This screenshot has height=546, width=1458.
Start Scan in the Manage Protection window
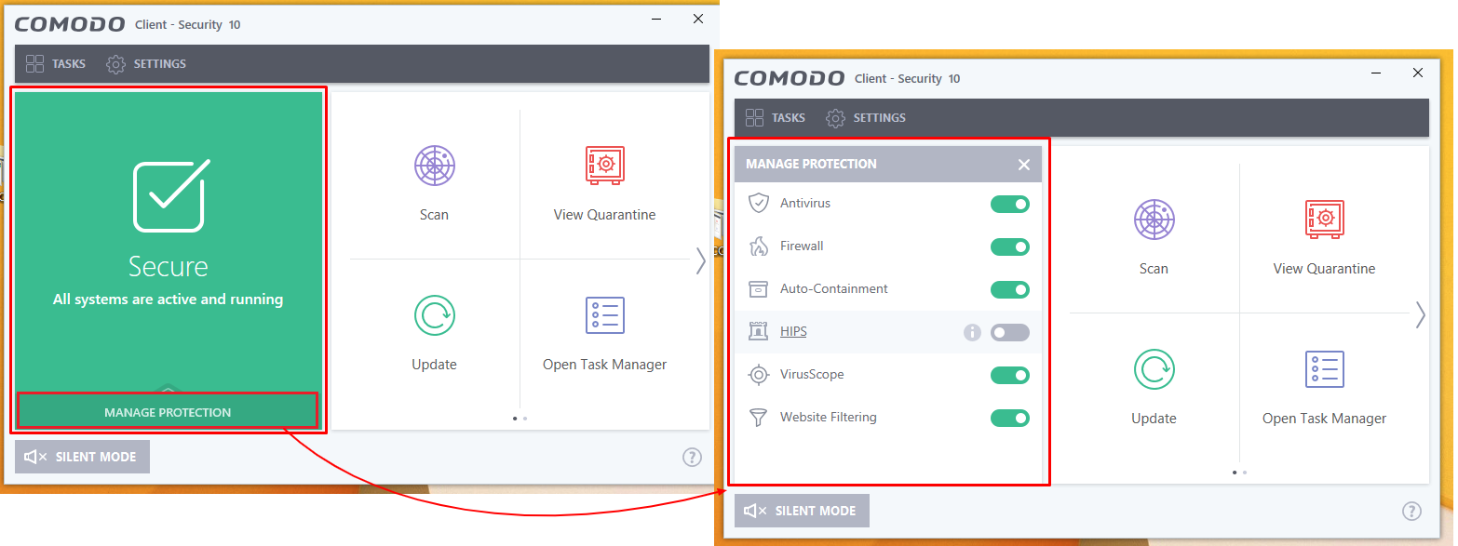pyautogui.click(x=1154, y=236)
